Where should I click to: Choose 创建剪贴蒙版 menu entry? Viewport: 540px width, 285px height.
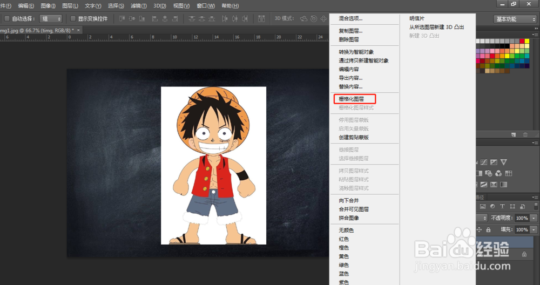tap(354, 137)
